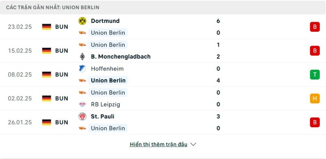Click the RB Leipzig club logo

tap(82, 104)
